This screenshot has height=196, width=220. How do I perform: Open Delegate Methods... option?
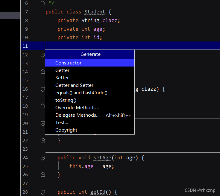(x=90, y=115)
